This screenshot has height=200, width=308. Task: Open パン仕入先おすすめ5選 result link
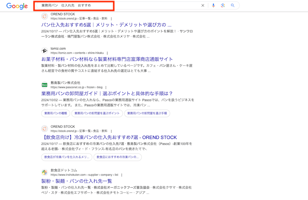coord(106,25)
